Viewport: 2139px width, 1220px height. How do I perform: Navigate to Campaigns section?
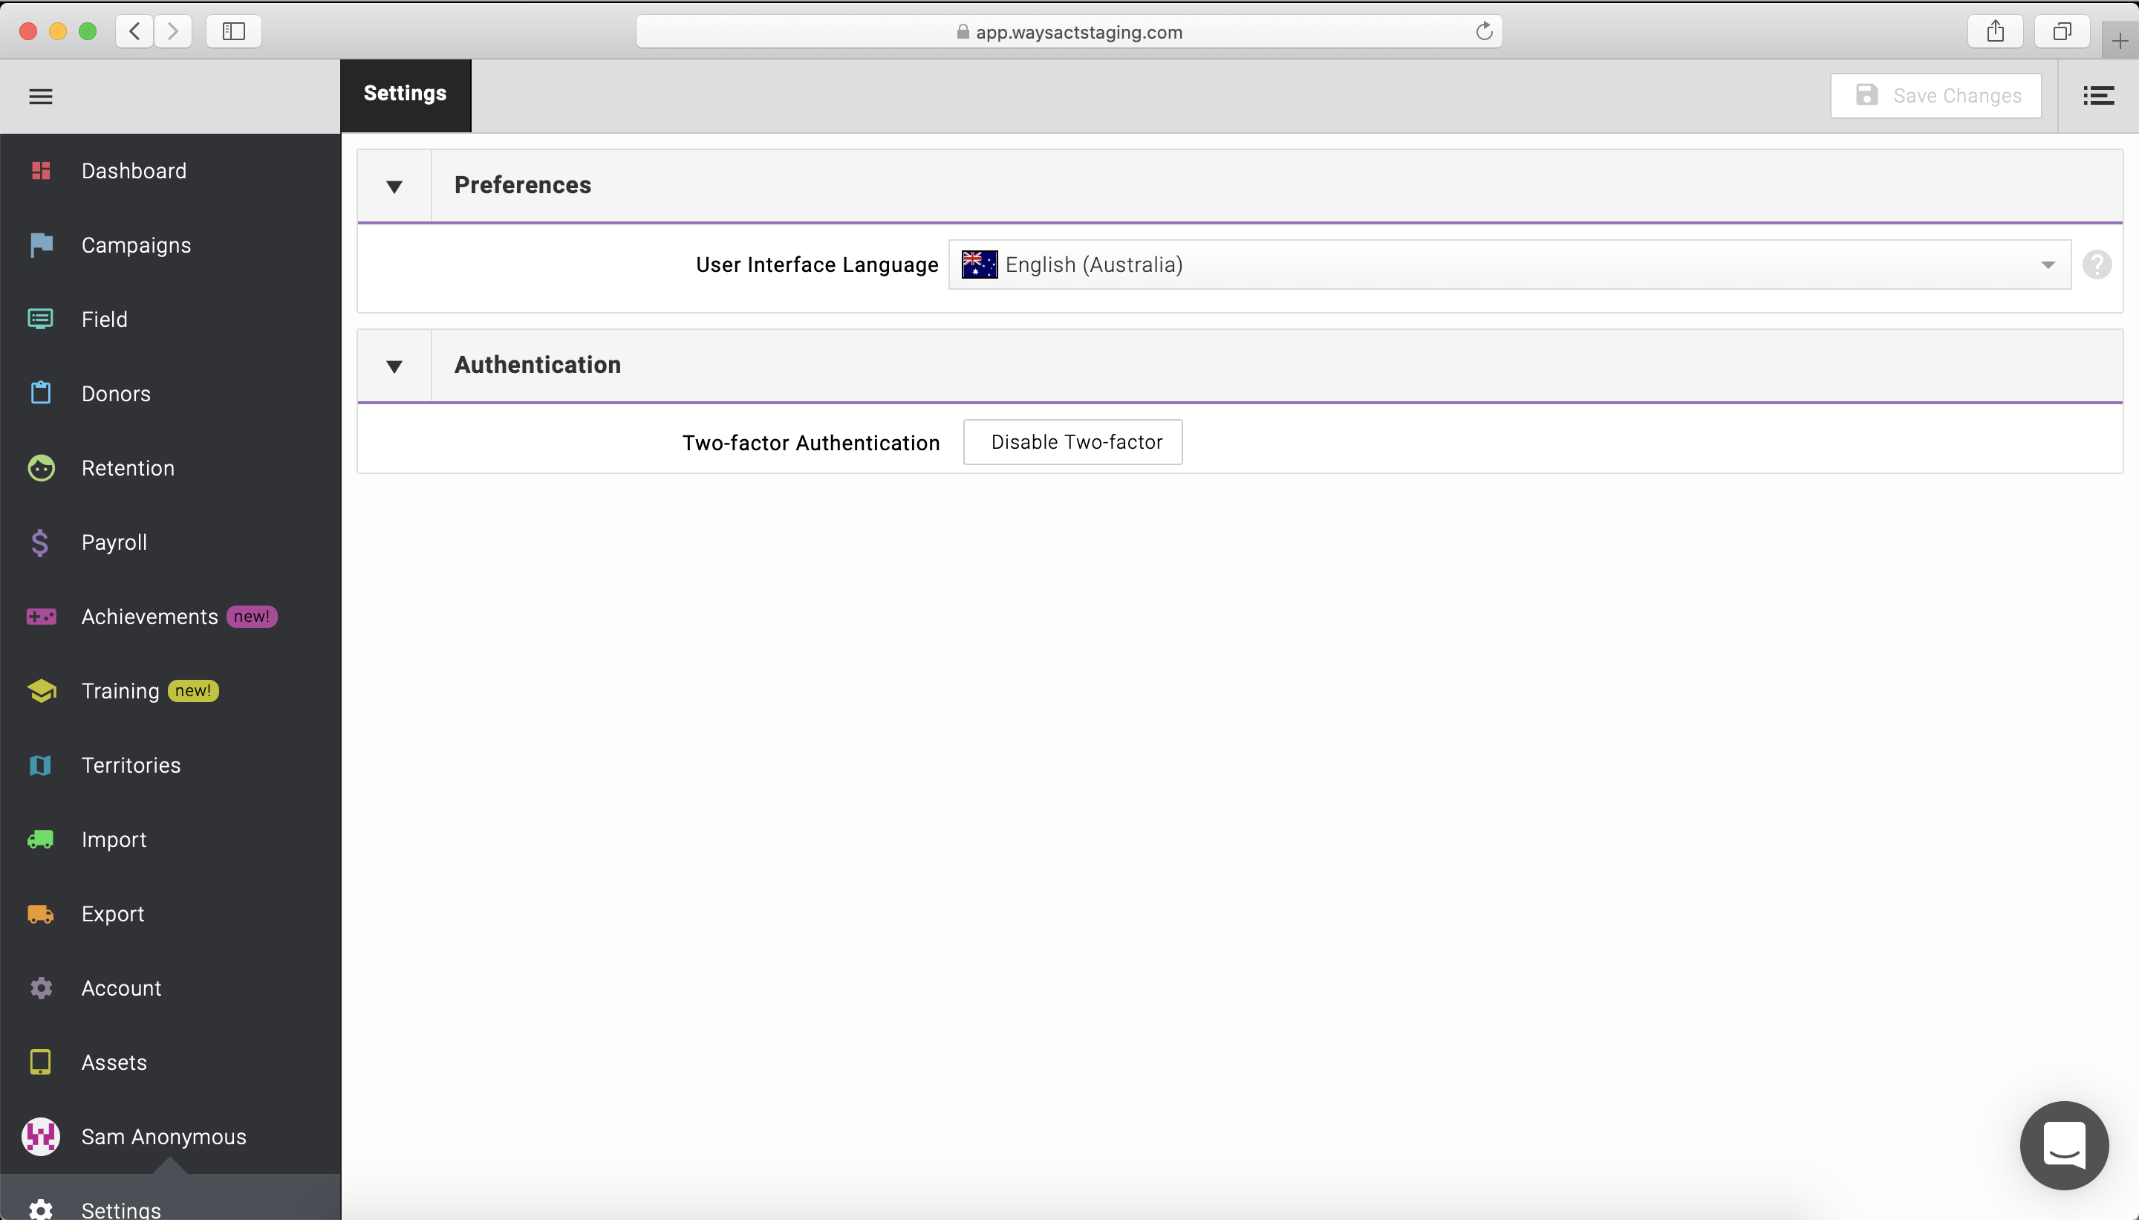click(135, 244)
